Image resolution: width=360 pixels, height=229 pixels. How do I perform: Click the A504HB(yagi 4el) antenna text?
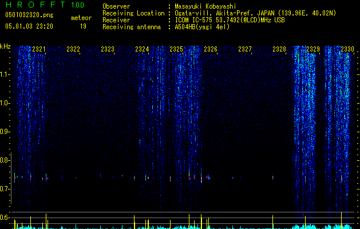202,27
